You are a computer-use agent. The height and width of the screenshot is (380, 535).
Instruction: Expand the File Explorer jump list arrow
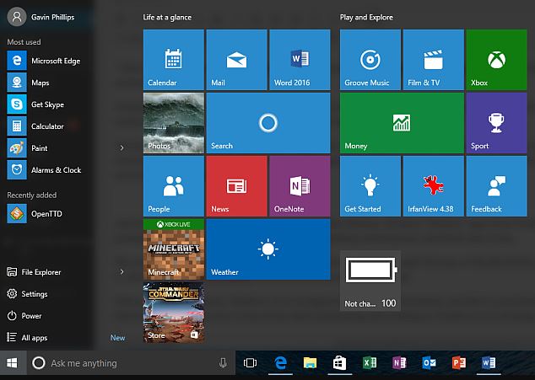point(122,272)
